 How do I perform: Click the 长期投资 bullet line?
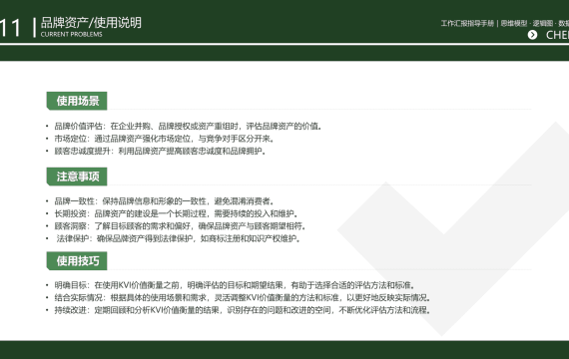point(173,213)
